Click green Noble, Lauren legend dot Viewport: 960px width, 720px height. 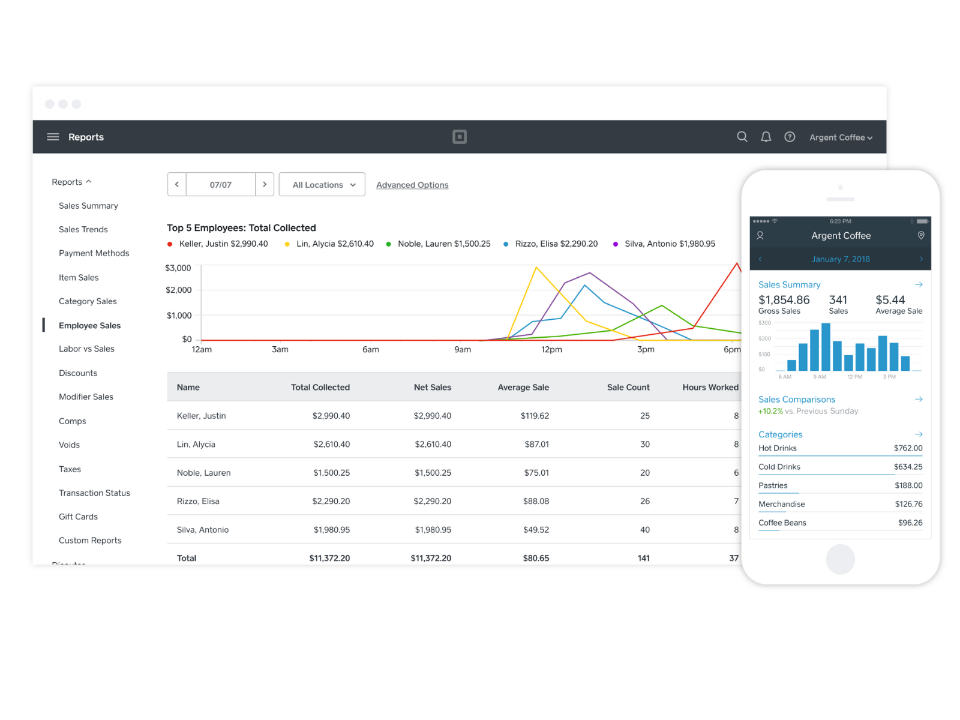[x=389, y=244]
